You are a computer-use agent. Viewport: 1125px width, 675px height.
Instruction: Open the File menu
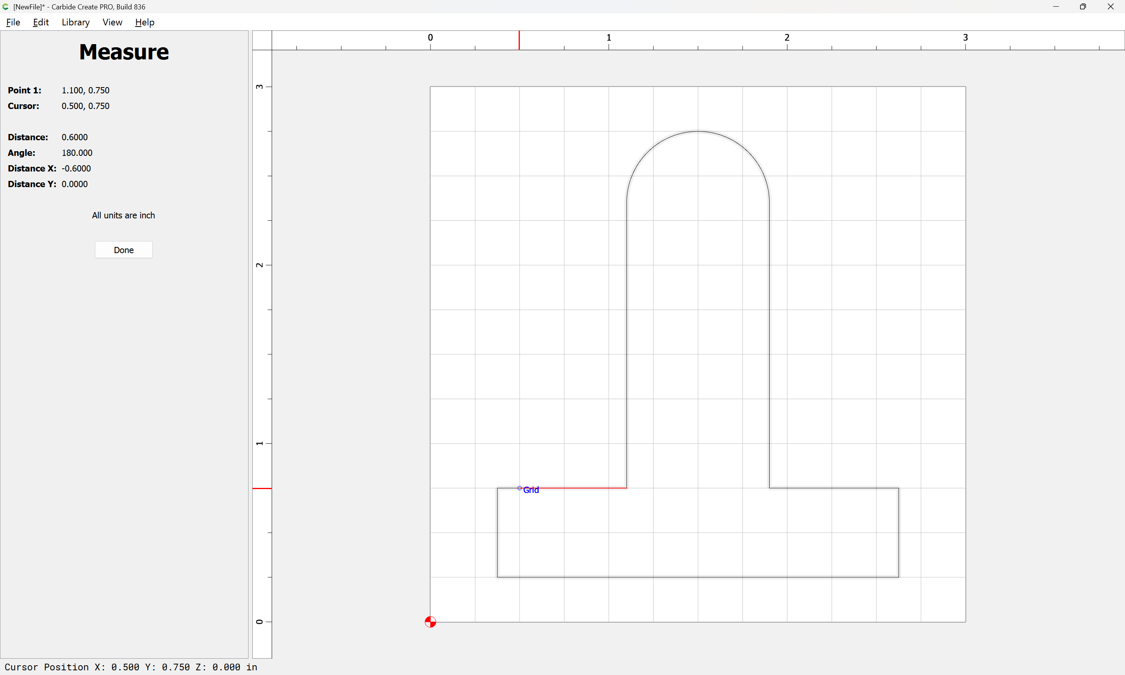point(13,22)
